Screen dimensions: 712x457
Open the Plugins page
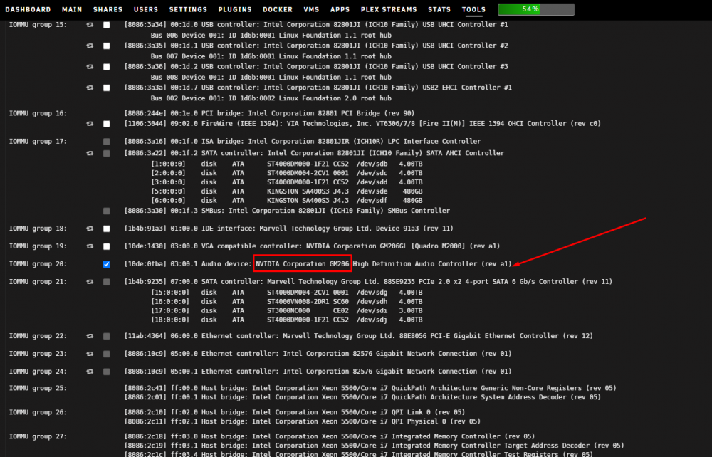click(x=235, y=9)
